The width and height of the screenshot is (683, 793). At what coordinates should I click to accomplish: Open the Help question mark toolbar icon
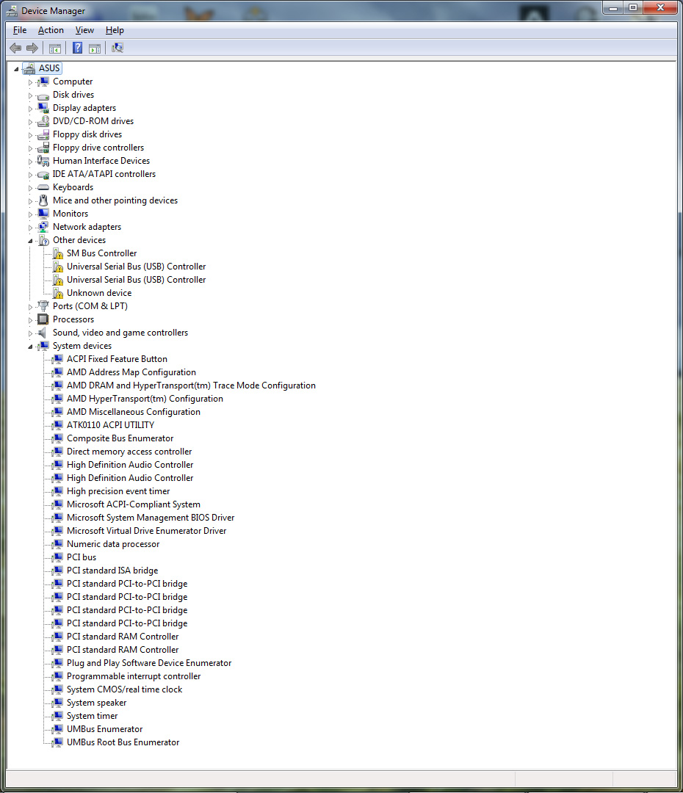(77, 48)
